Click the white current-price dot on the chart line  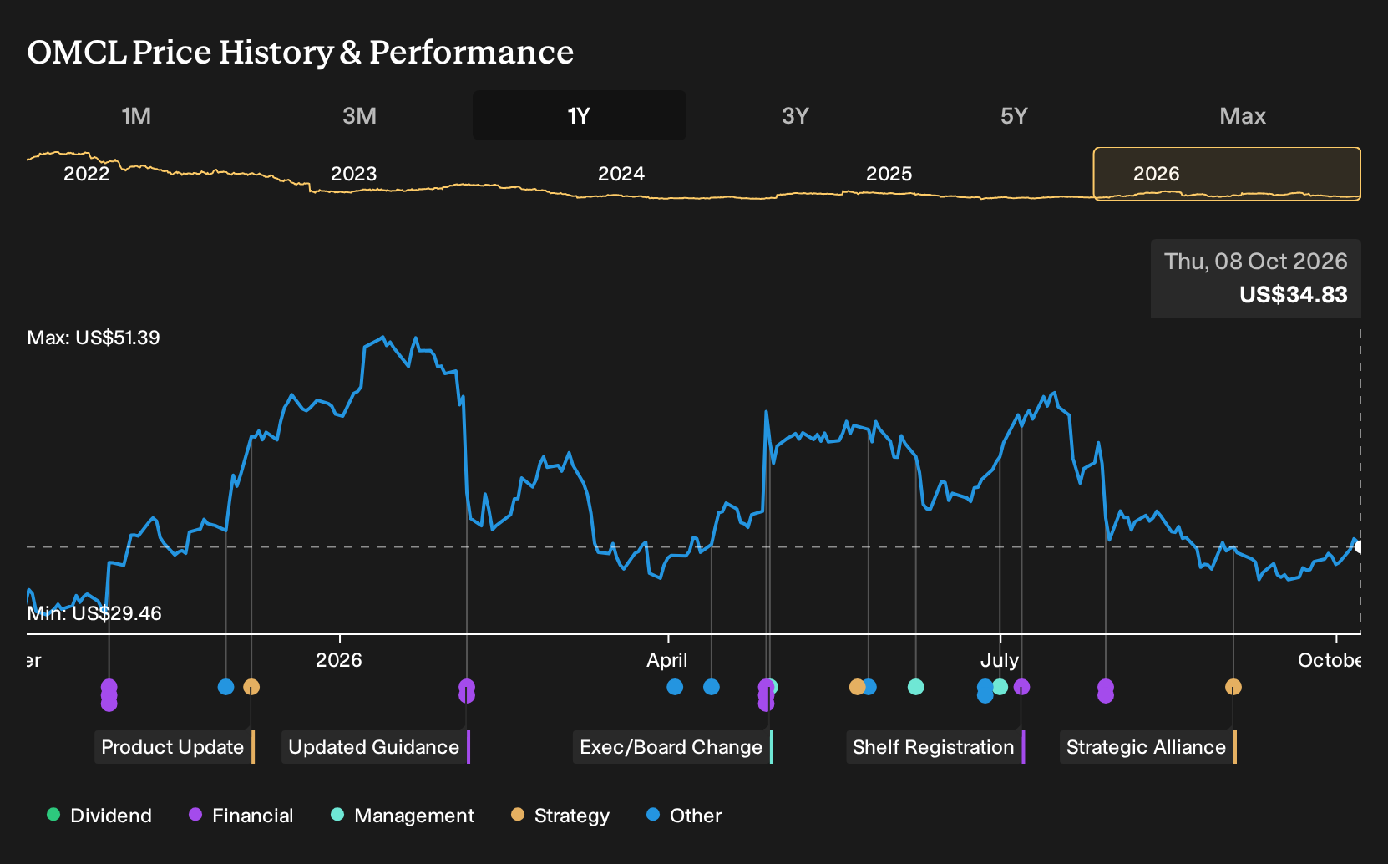tap(1359, 546)
